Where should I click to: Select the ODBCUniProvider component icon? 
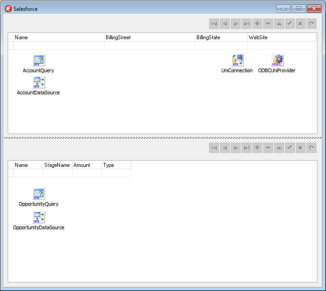point(277,60)
